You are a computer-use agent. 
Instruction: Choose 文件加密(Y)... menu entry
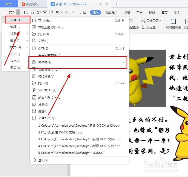(x=79, y=118)
